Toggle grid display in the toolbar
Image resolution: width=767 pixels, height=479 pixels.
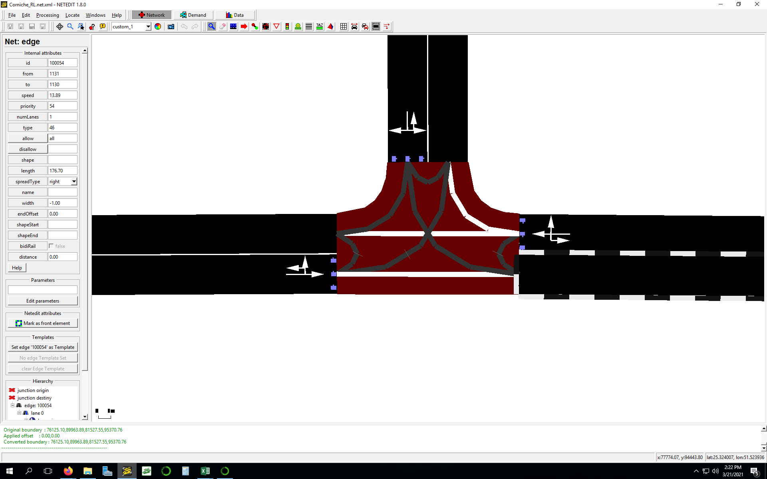point(344,27)
